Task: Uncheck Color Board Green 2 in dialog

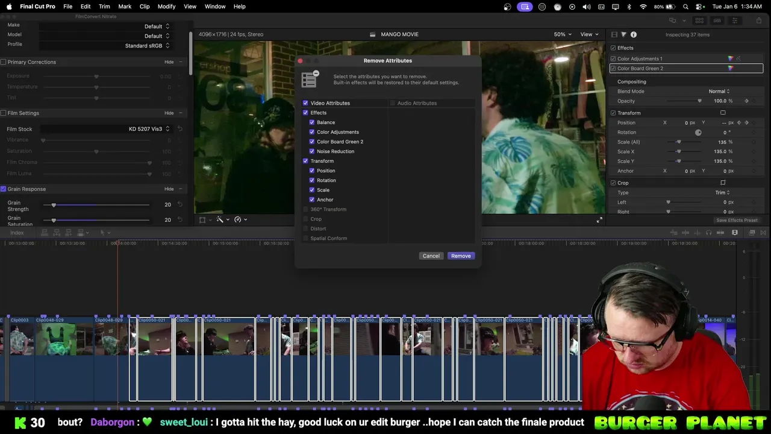Action: click(312, 142)
